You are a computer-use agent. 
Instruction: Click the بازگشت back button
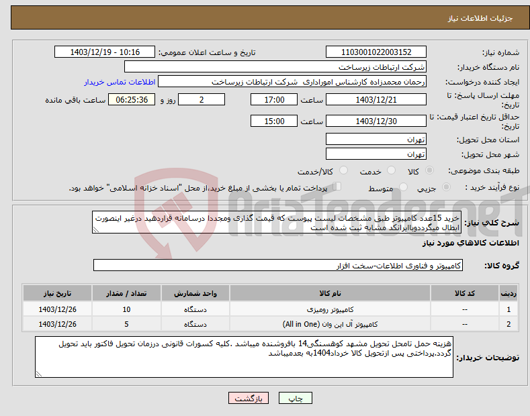pos(249,398)
